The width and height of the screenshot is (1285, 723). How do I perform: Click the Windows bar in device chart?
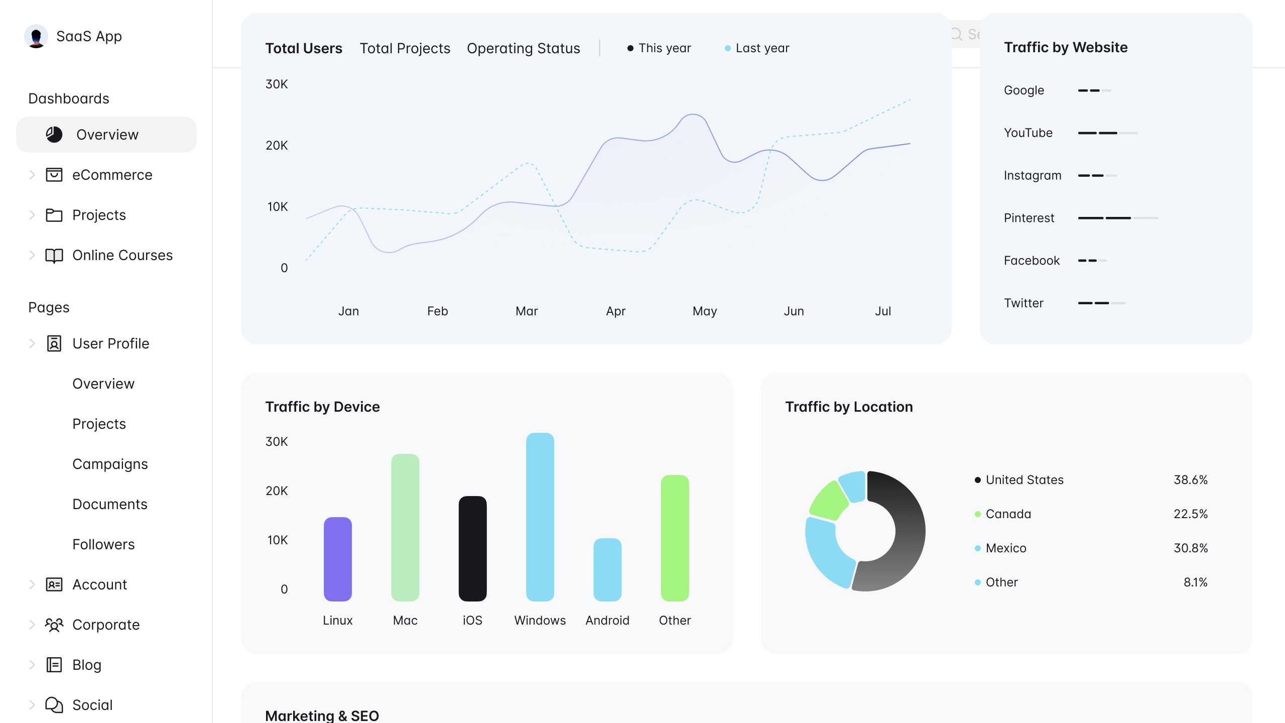click(x=540, y=517)
